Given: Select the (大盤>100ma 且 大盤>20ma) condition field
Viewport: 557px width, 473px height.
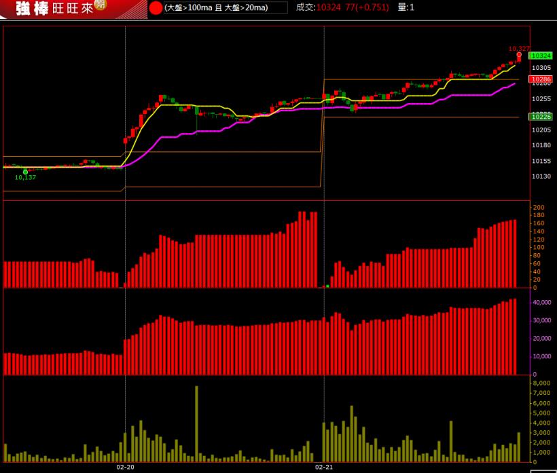Looking at the screenshot, I should (x=226, y=7).
